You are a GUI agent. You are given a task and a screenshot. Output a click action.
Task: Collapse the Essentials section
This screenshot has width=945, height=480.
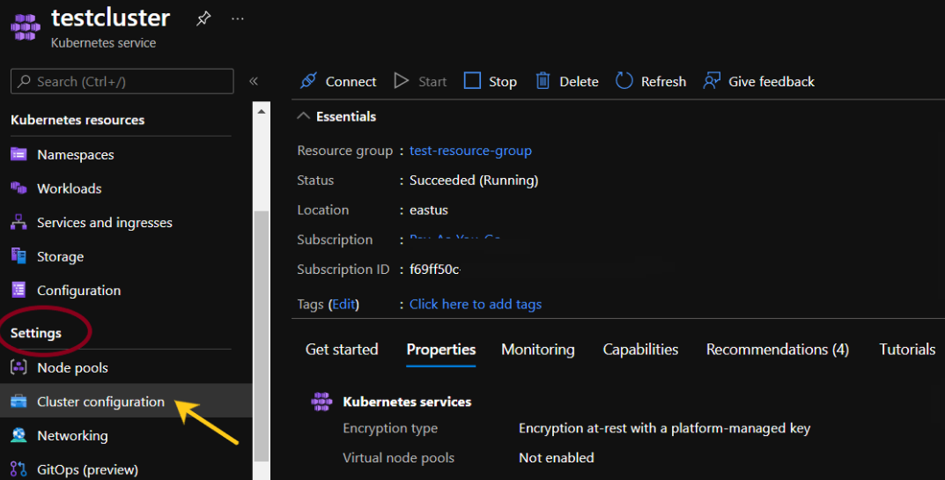coord(303,116)
